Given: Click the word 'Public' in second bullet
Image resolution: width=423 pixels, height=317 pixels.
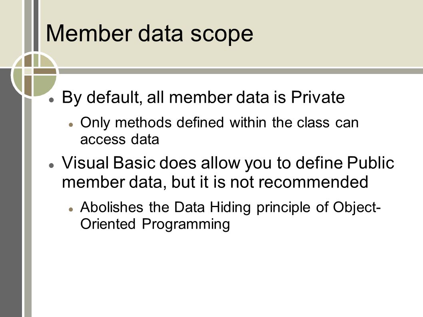Looking at the screenshot, I should 371,163.
